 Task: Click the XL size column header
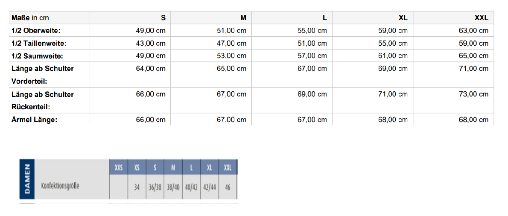pyautogui.click(x=403, y=18)
